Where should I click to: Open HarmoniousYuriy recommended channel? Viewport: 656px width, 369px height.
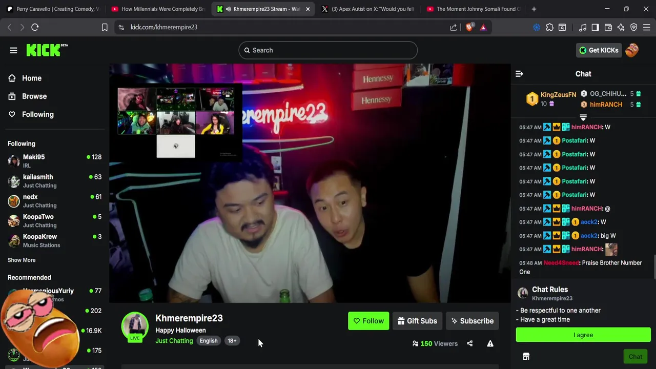[x=54, y=294]
